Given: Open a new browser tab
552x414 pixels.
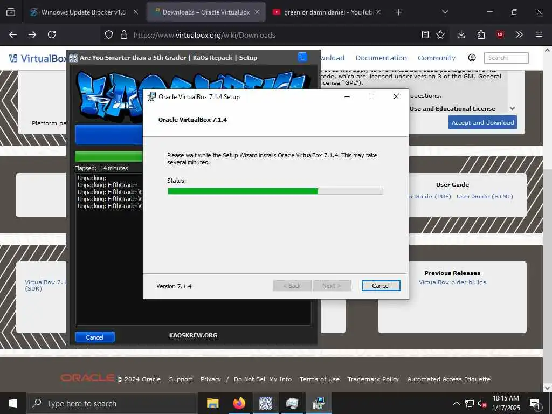Looking at the screenshot, I should click(x=398, y=12).
